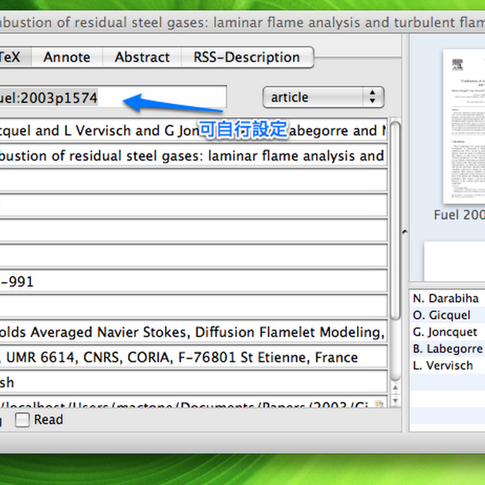Screen dimensions: 485x485
Task: Click the scrollbar down arrow button
Action: pyautogui.click(x=395, y=401)
